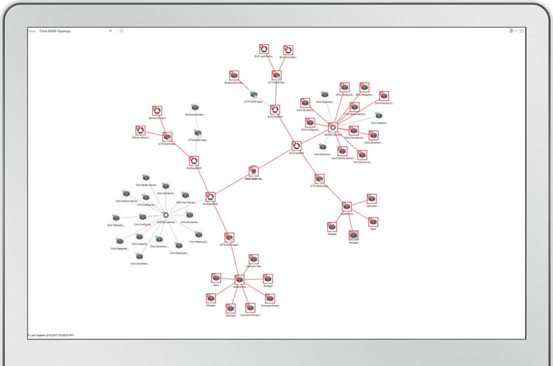The image size is (553, 366).
Task: Select the green-checked Citrix Monitor Service node
Action: [126, 194]
